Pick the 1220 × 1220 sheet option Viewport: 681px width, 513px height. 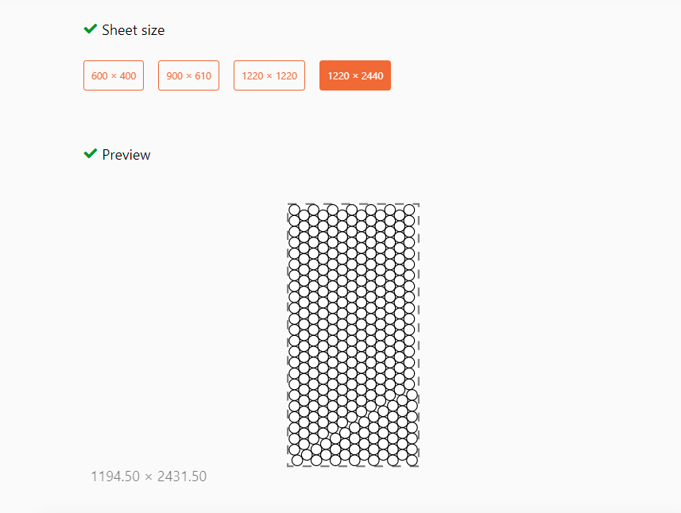269,75
